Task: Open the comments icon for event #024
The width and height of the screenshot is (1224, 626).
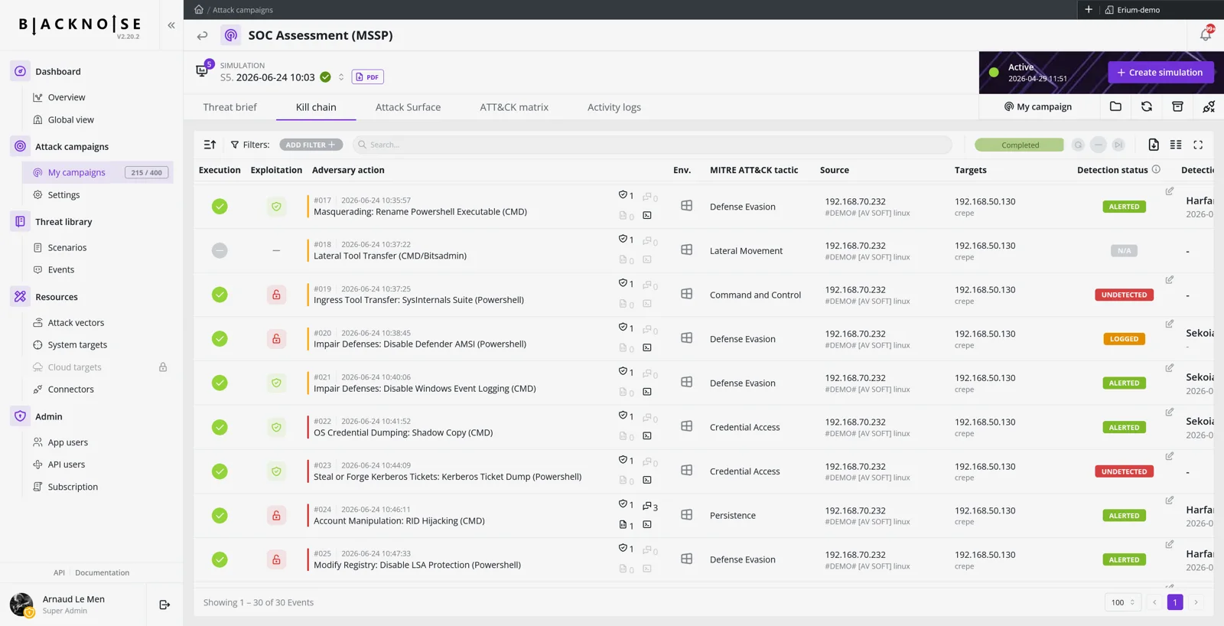Action: click(x=650, y=507)
